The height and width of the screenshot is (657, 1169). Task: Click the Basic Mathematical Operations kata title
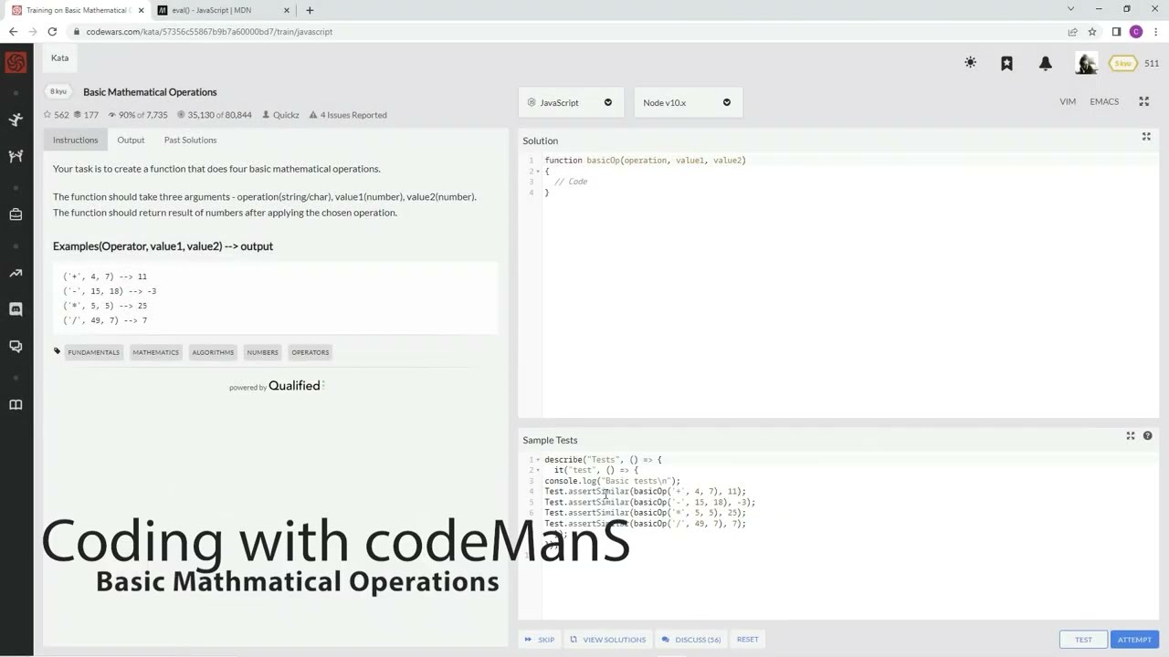coord(150,92)
